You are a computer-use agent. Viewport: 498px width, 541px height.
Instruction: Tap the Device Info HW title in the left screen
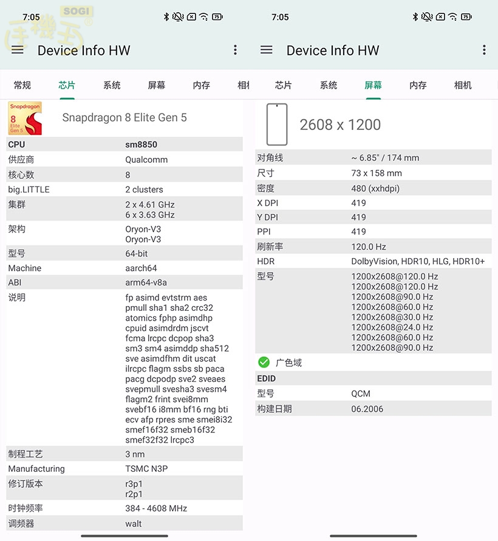pos(84,50)
